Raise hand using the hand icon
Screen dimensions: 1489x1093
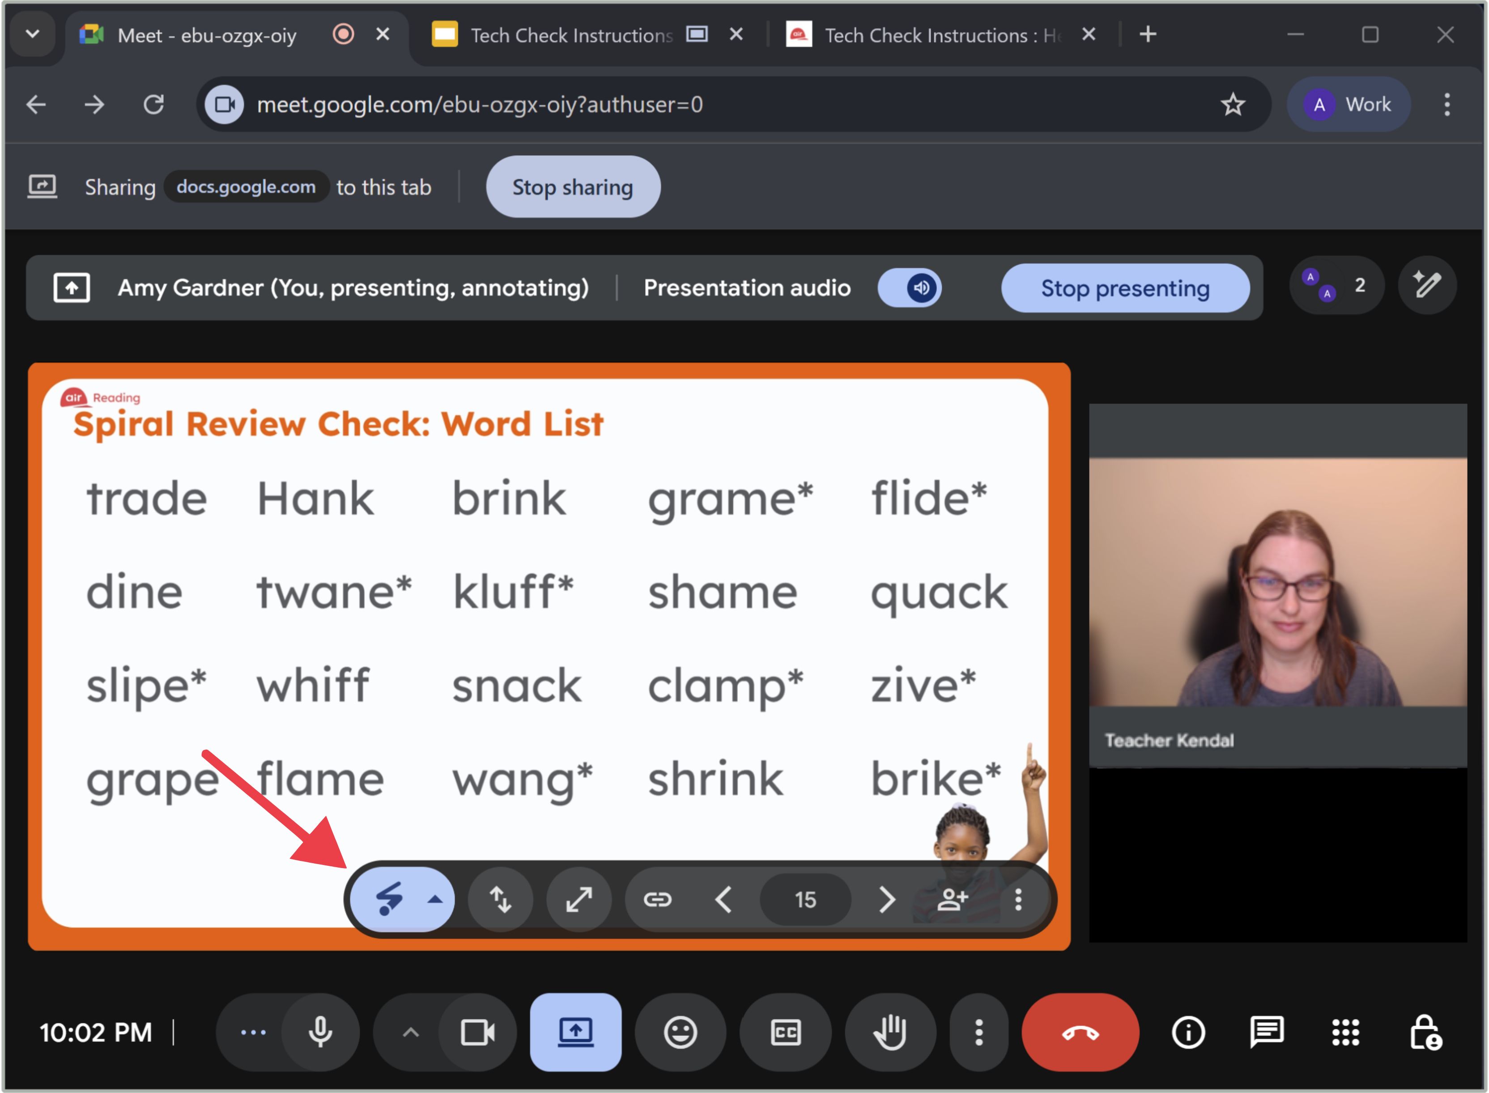pyautogui.click(x=890, y=1032)
